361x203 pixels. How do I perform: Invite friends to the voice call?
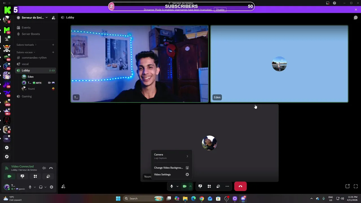tap(63, 186)
